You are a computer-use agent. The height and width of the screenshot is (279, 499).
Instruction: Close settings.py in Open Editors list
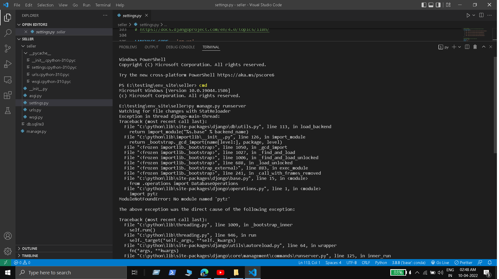tap(26, 32)
